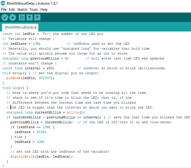Click the Arduino logo in title bar
Image resolution: width=191 pixels, height=168 pixels.
click(3, 3)
